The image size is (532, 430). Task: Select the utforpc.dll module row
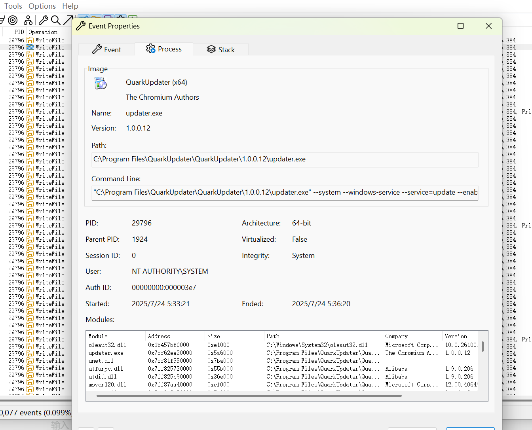click(282, 369)
